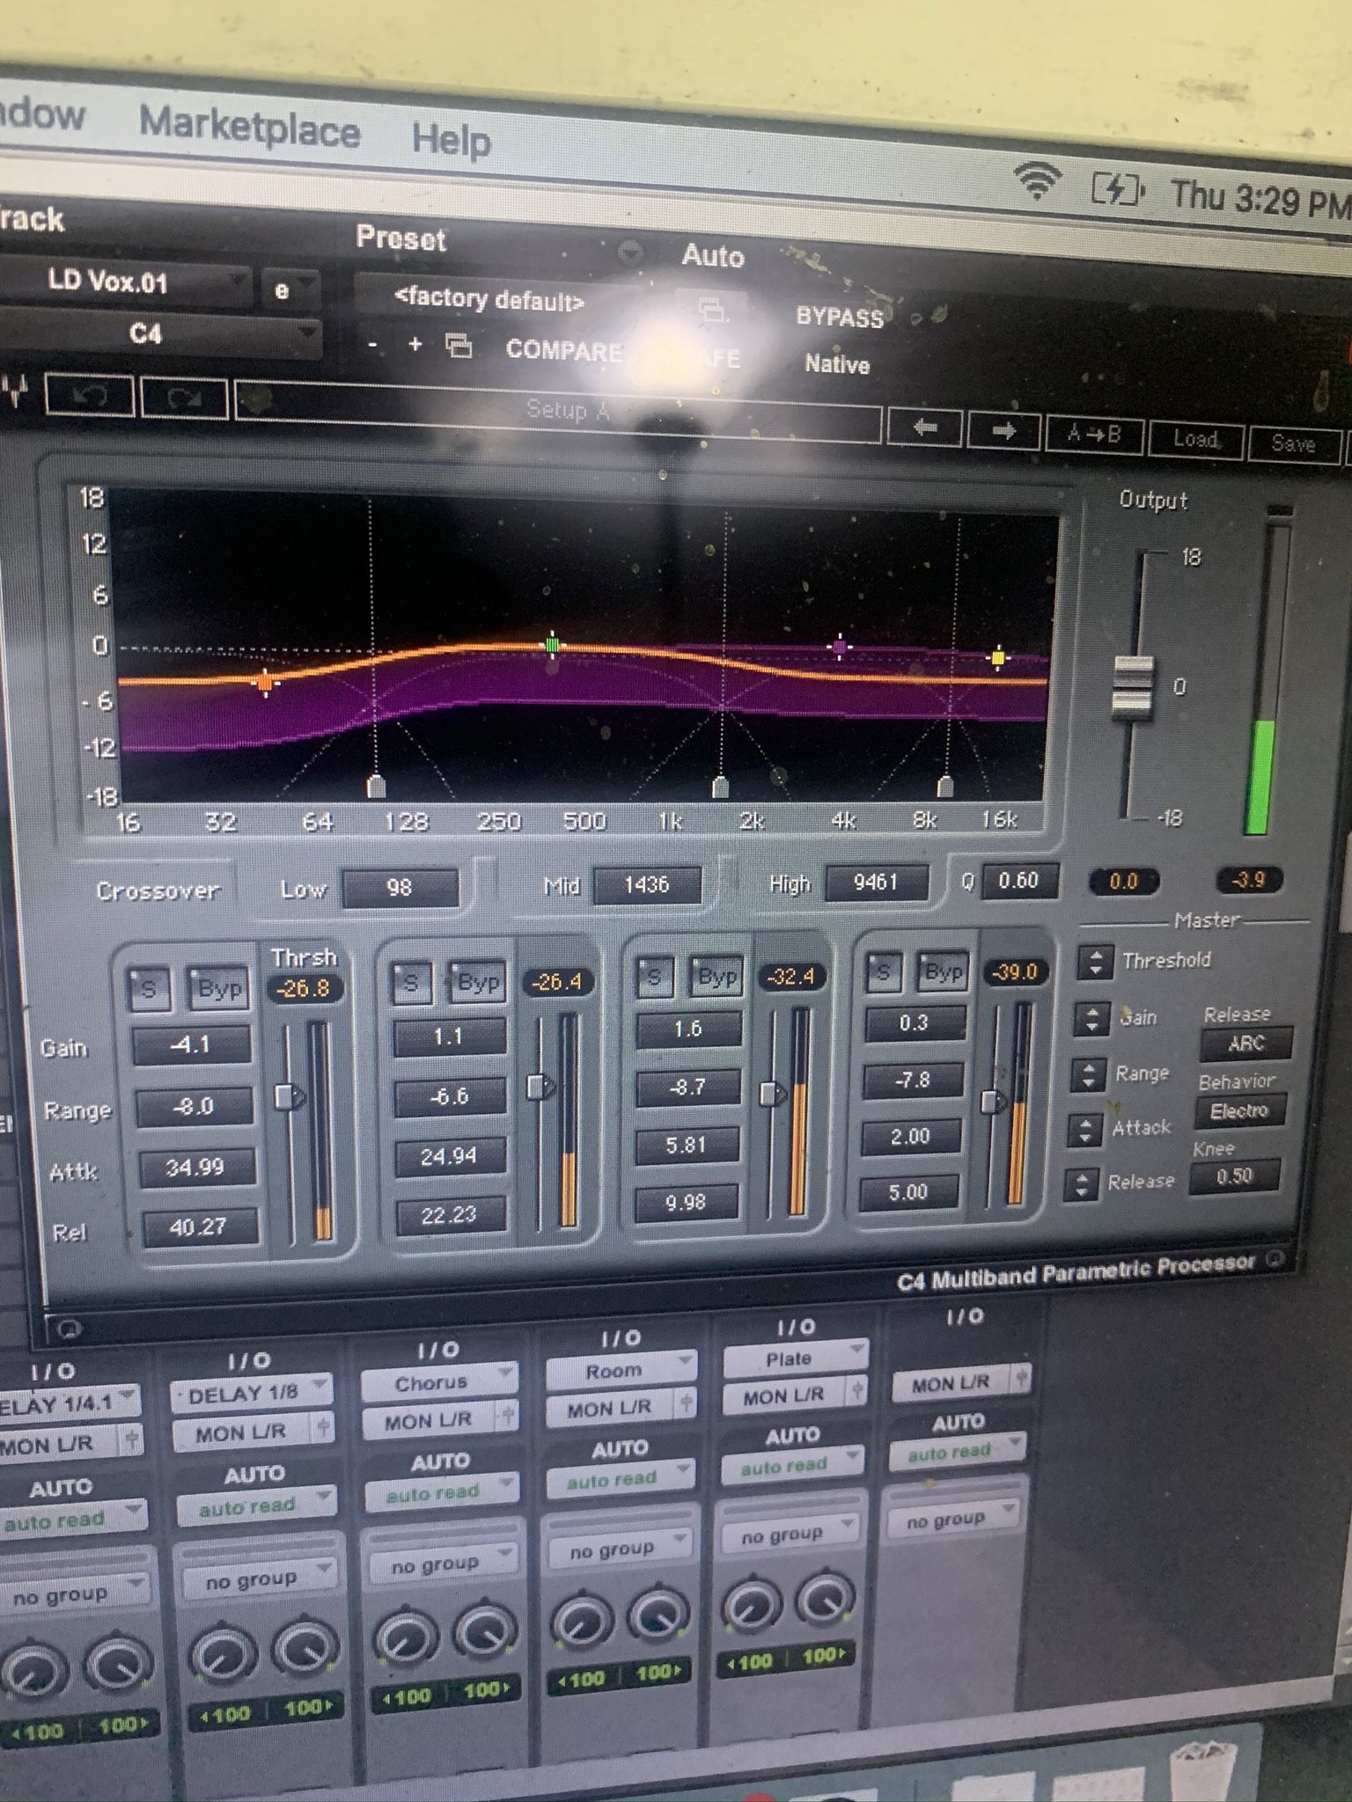Image resolution: width=1352 pixels, height=1802 pixels.
Task: Open the DELAY 1/8 input selector
Action: (x=251, y=1395)
